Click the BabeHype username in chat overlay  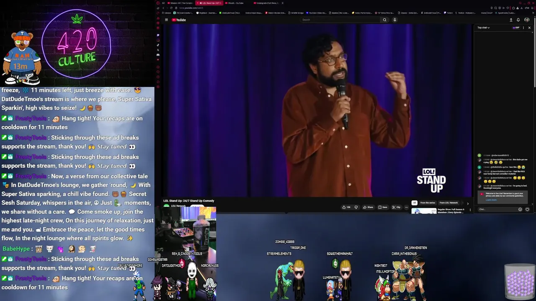pyautogui.click(x=16, y=249)
